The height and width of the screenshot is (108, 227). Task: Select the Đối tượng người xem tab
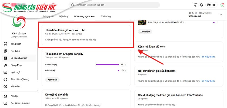point(85,16)
